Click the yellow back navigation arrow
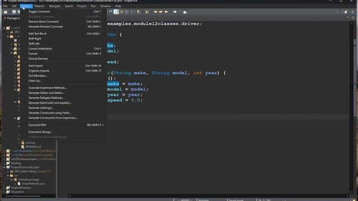Image resolution: width=358 pixels, height=201 pixels. [167, 12]
